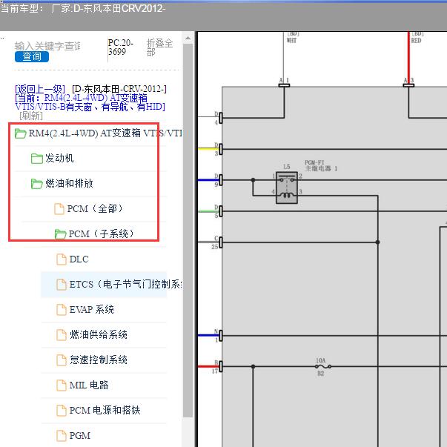The image size is (447, 447).
Task: Open the PCM 电源和搭铁 entry
Action: tap(105, 410)
